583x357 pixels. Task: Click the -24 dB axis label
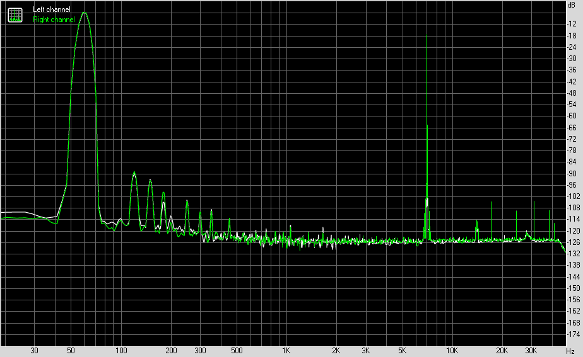pos(572,47)
